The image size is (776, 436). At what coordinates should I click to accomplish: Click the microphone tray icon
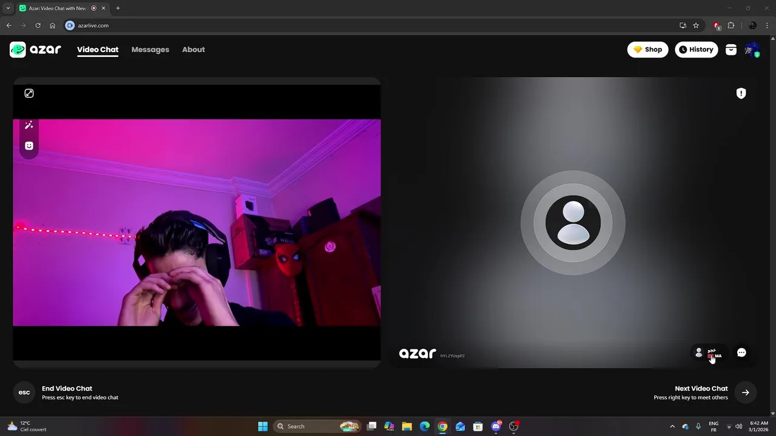tap(698, 426)
